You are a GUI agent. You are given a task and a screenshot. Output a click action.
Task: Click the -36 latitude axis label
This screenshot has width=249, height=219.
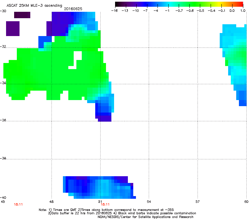3,120
